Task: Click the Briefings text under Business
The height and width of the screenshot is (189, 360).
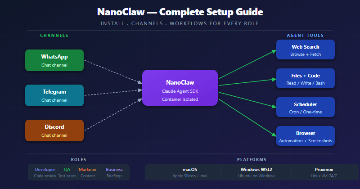Action: click(x=114, y=176)
